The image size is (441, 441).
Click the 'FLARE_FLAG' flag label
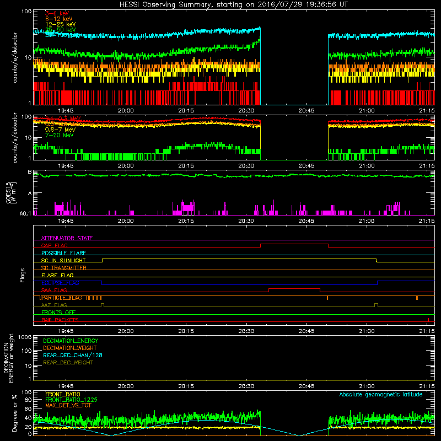[57, 275]
